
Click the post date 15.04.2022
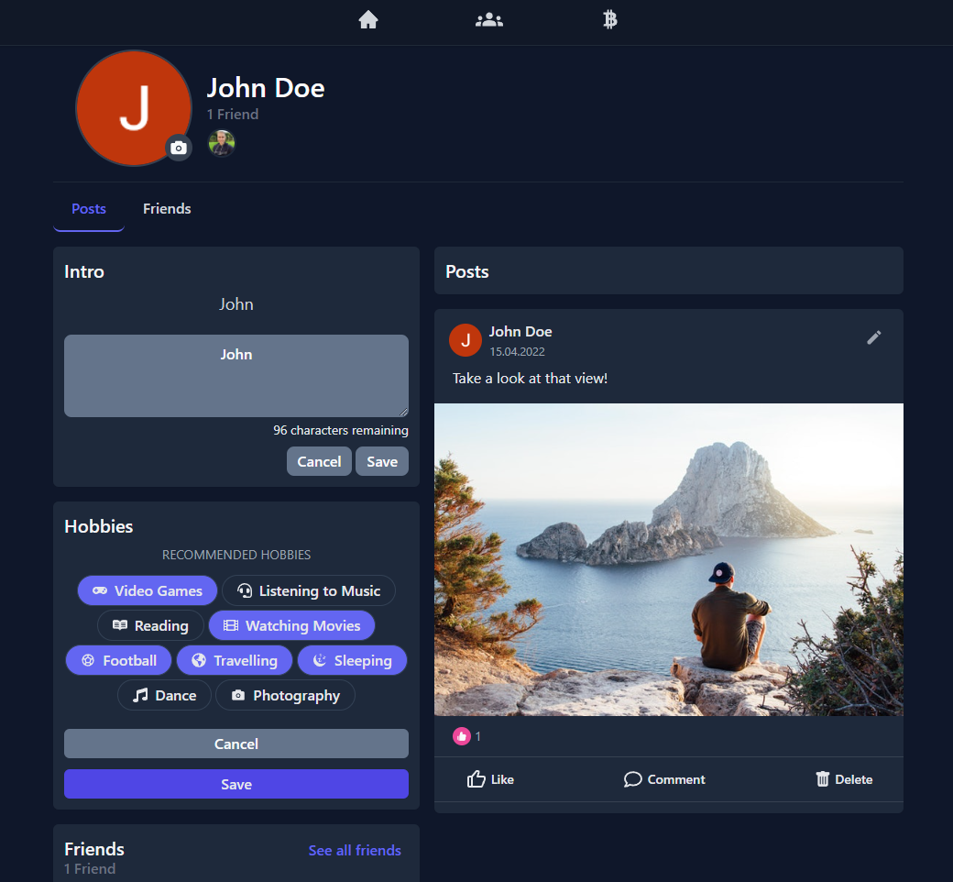click(x=517, y=351)
